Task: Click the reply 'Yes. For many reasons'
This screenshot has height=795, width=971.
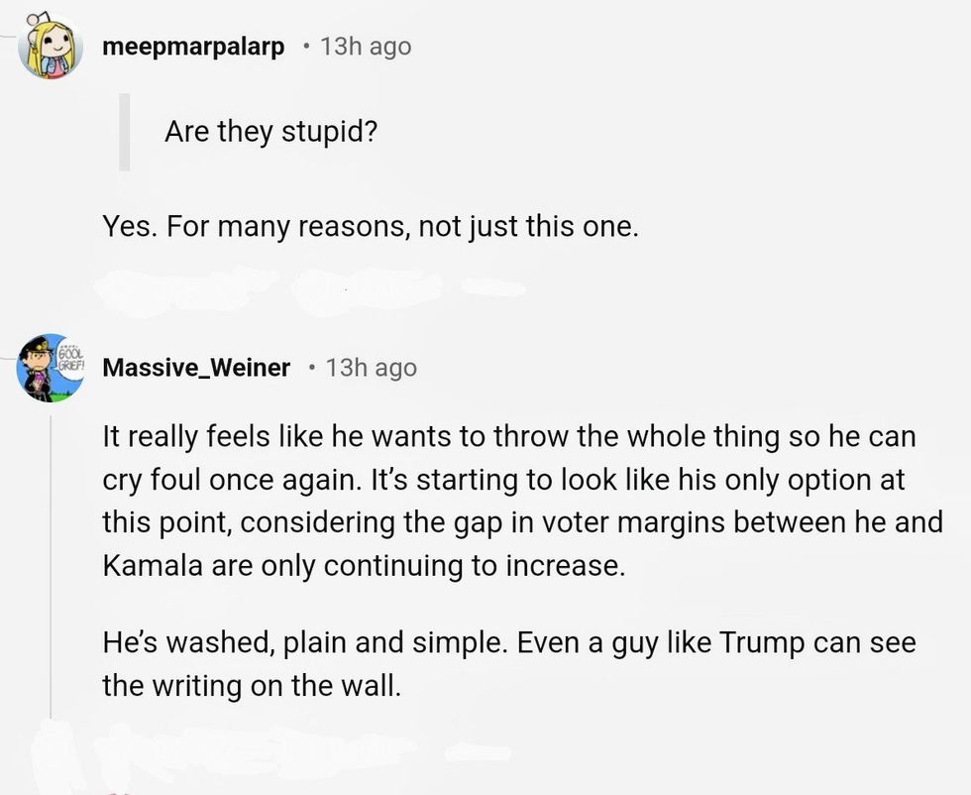Action: tap(370, 227)
